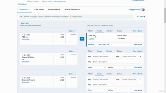Select Match tab for Cooper St Bakery
Screen dimensions: 166x93
click(91, 51)
